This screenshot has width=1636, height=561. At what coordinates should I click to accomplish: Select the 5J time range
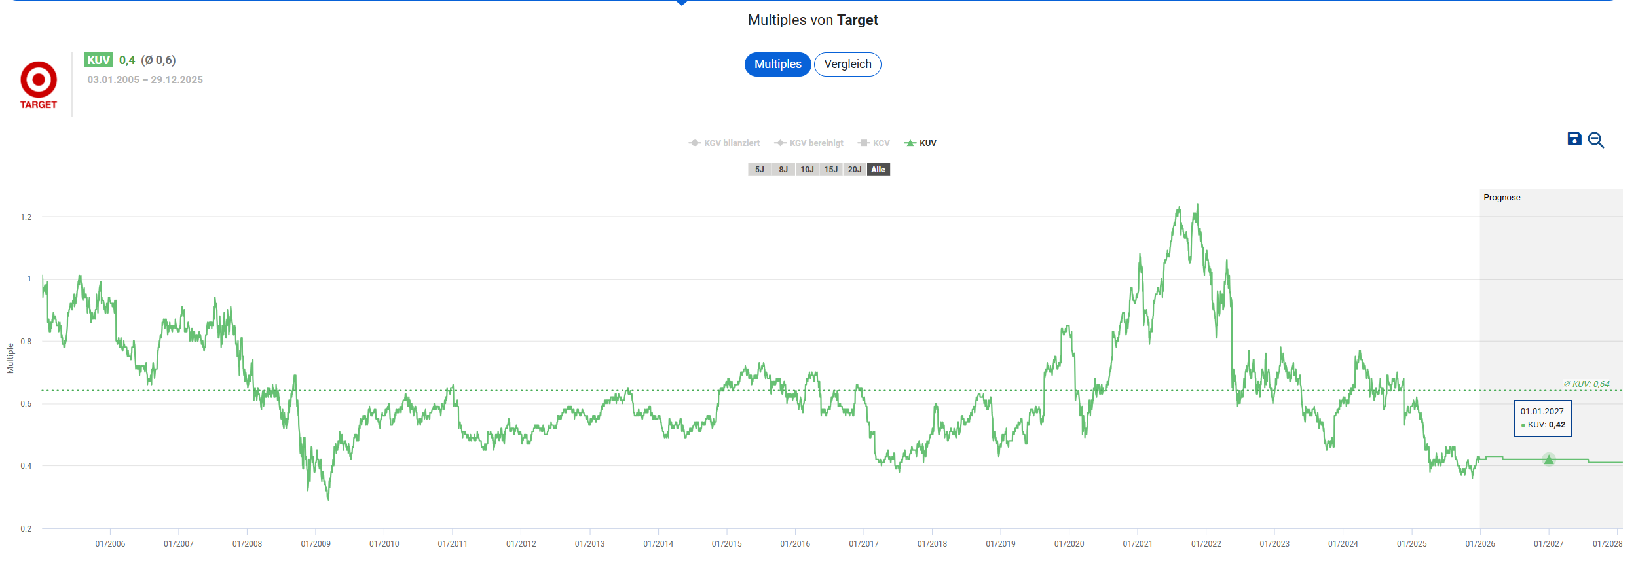[759, 170]
